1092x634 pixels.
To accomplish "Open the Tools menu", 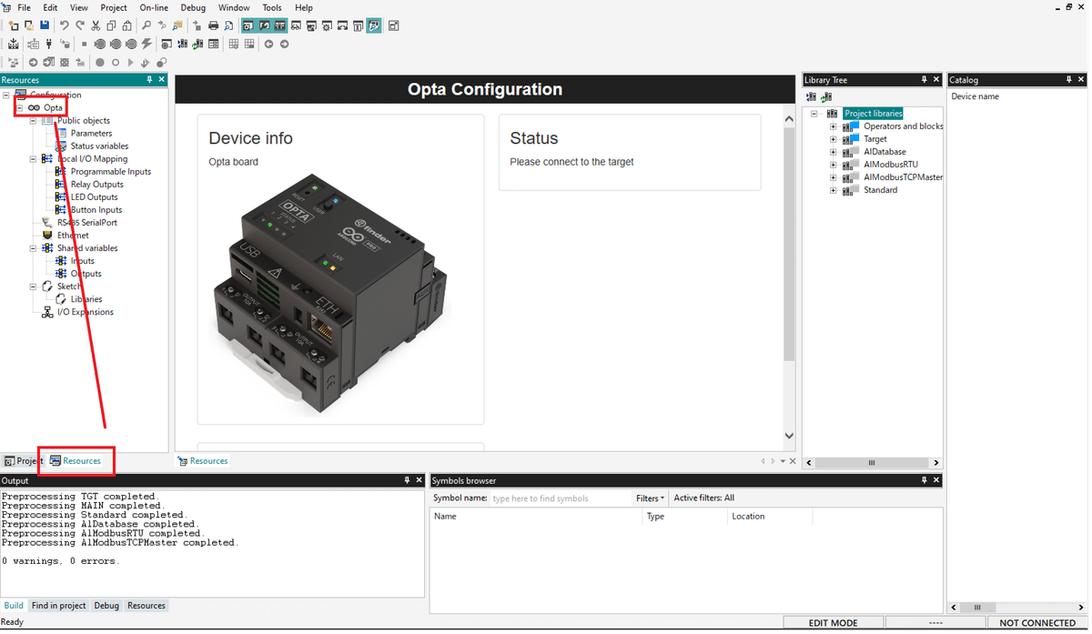I will coord(272,7).
